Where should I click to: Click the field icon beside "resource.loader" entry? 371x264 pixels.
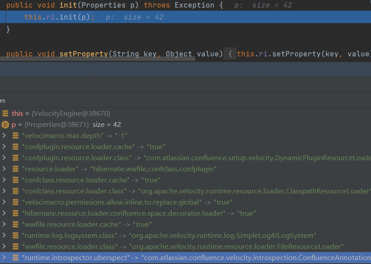(16, 169)
